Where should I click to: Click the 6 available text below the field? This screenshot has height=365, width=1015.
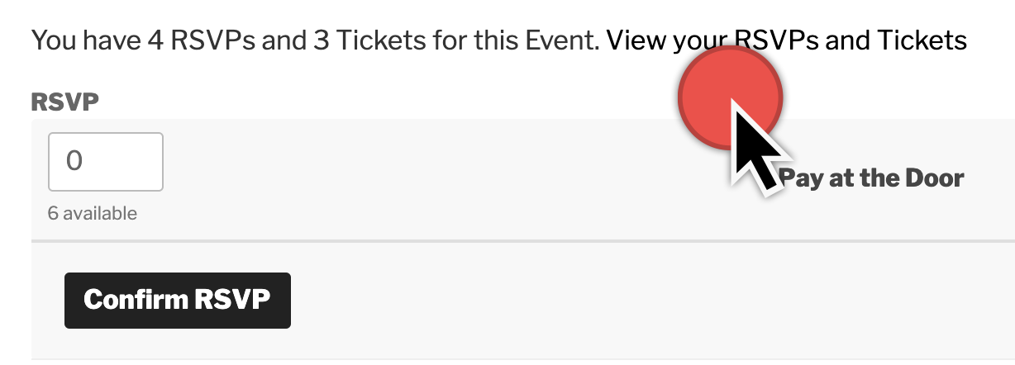pyautogui.click(x=93, y=213)
